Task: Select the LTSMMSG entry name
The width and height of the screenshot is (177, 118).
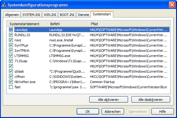Action: click(x=22, y=56)
